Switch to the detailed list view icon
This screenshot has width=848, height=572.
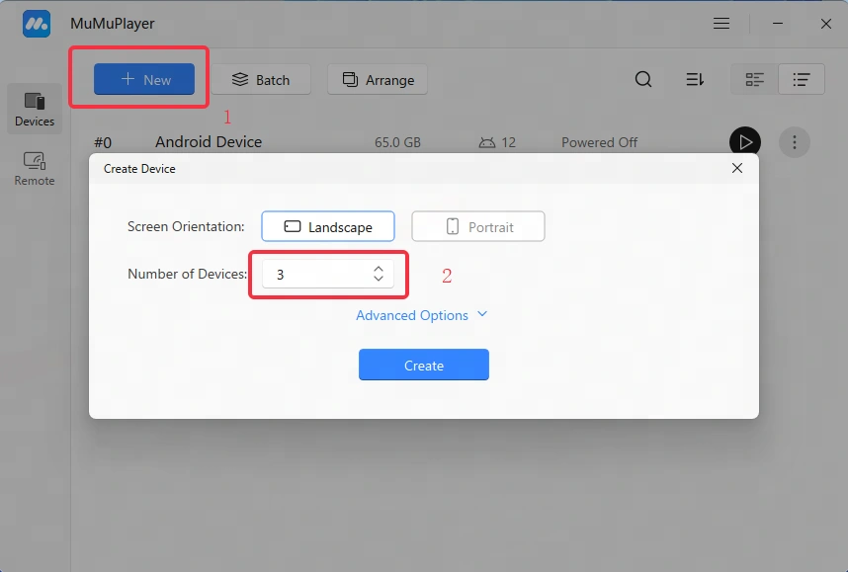pyautogui.click(x=802, y=80)
